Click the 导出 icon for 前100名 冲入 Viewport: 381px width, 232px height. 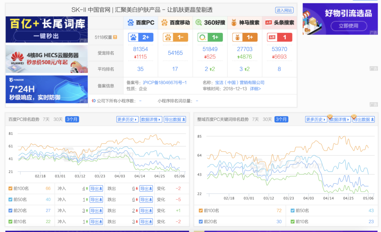click(96, 188)
